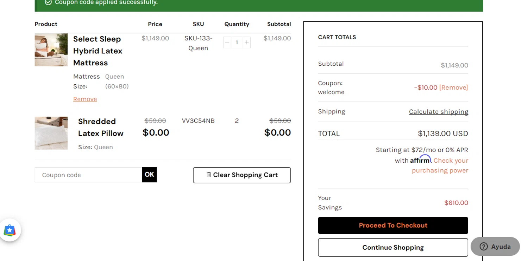This screenshot has width=528, height=261.
Task: Click the Ayuda help widget
Action: click(x=495, y=247)
